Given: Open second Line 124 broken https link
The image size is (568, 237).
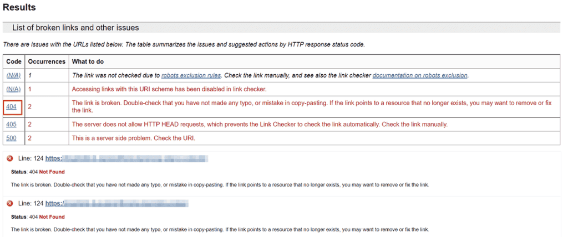Looking at the screenshot, I should 117,204.
